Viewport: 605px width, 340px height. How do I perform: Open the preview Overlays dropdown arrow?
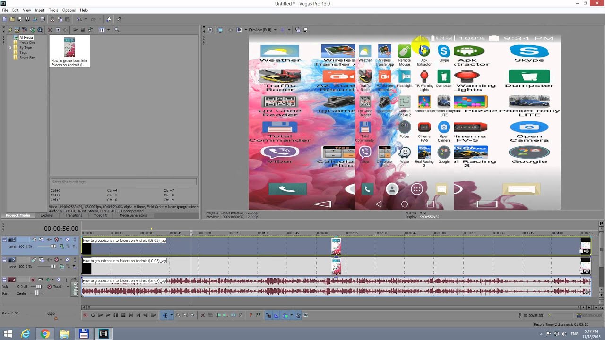click(289, 30)
